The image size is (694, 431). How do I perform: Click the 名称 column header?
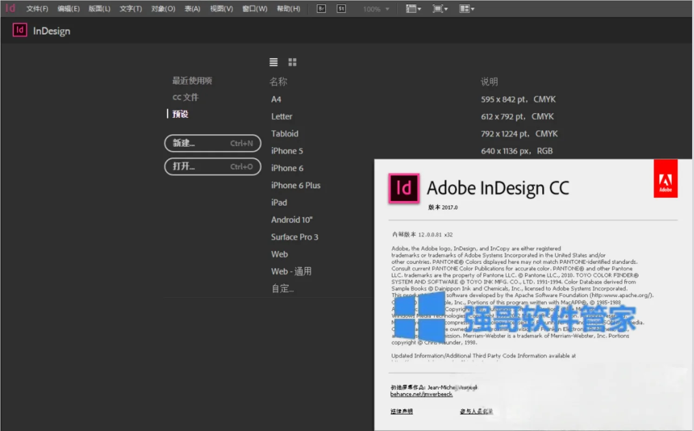tap(279, 82)
